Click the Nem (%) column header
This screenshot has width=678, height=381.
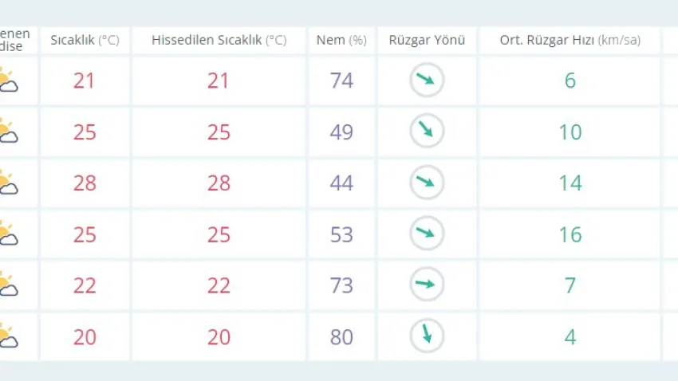click(x=341, y=40)
